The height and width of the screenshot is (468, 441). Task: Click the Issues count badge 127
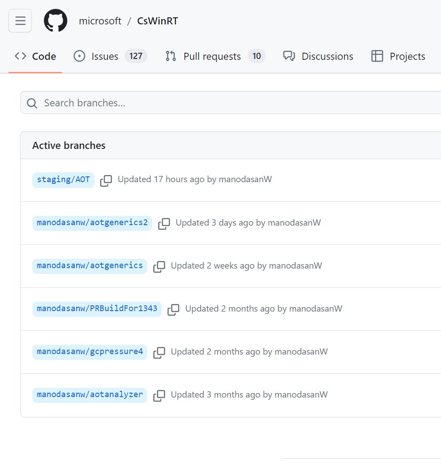pos(136,56)
